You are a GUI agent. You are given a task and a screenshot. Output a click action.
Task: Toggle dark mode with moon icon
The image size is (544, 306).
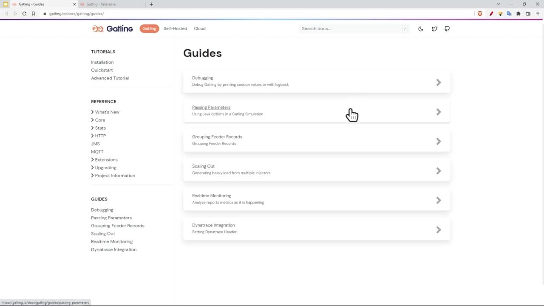(421, 29)
